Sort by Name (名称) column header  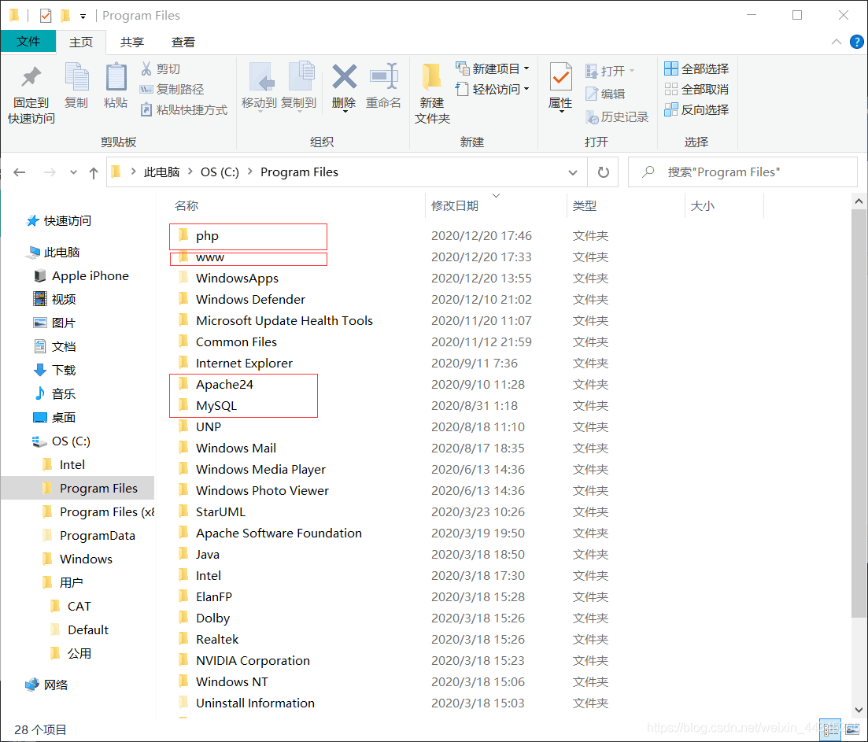click(x=187, y=206)
